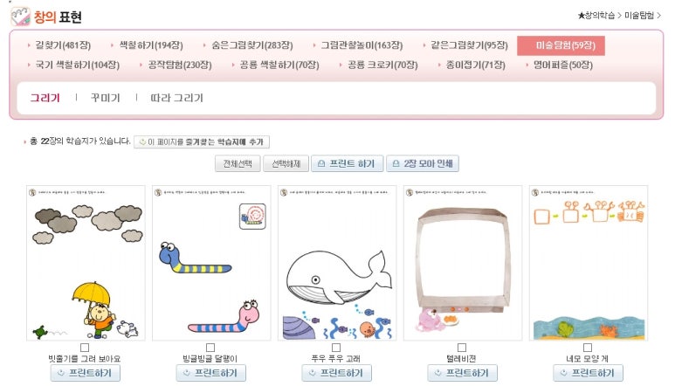This screenshot has height=386, width=675.
Task: Open 명화퍼즐(50장) category arrow link
Action: coord(560,65)
